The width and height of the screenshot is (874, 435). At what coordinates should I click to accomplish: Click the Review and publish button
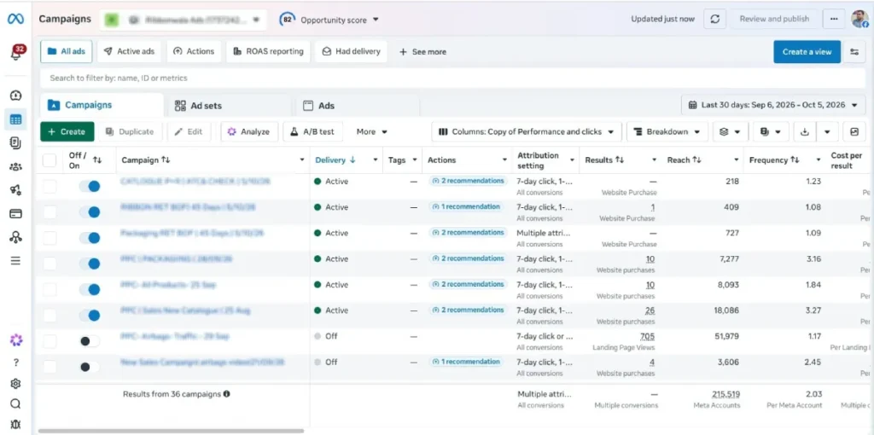click(774, 19)
